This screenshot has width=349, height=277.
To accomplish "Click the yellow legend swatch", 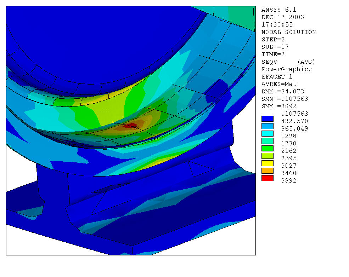I will [267, 163].
